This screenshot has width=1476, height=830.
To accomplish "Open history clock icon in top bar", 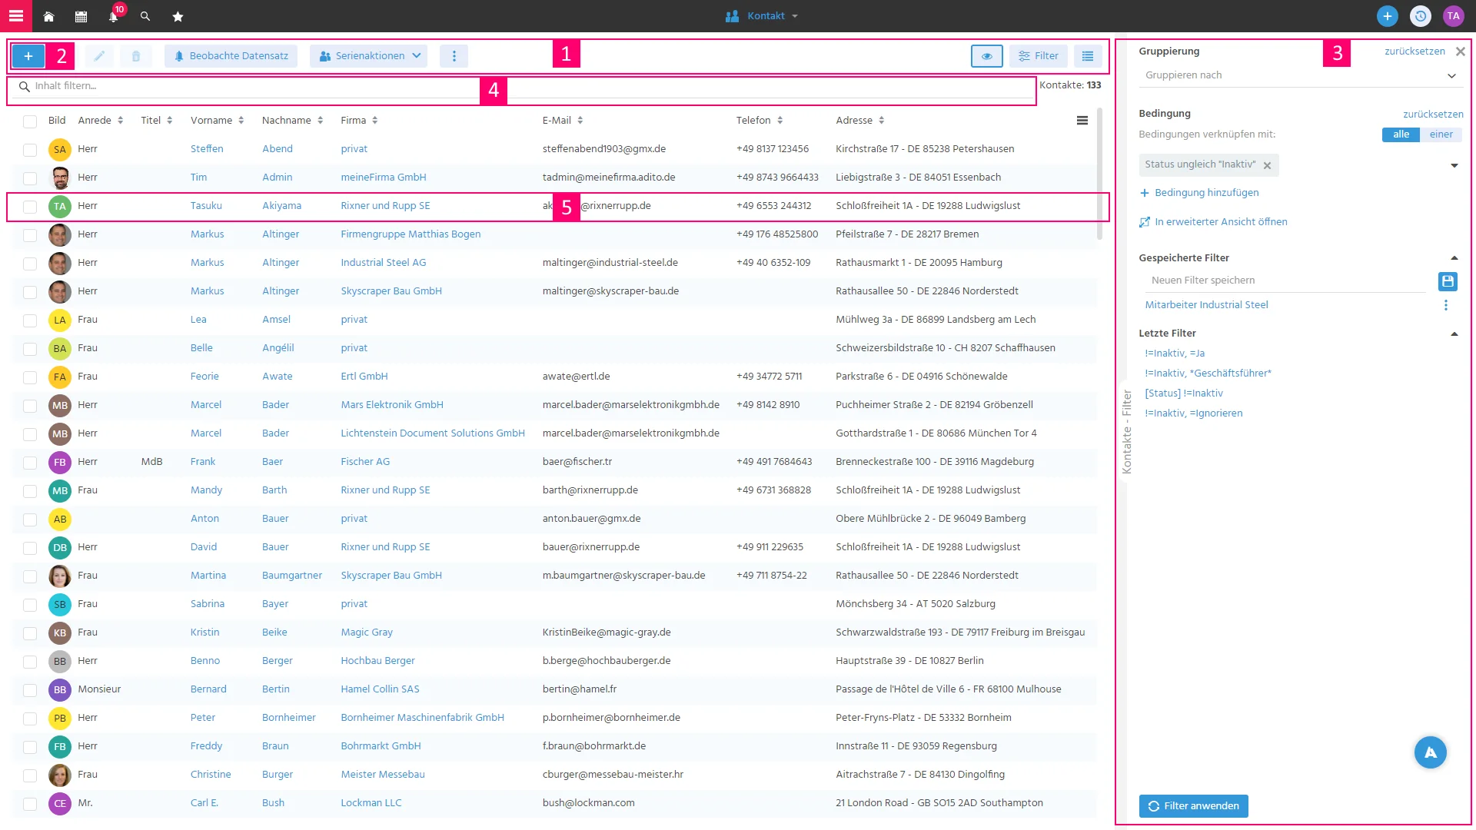I will [x=1420, y=15].
